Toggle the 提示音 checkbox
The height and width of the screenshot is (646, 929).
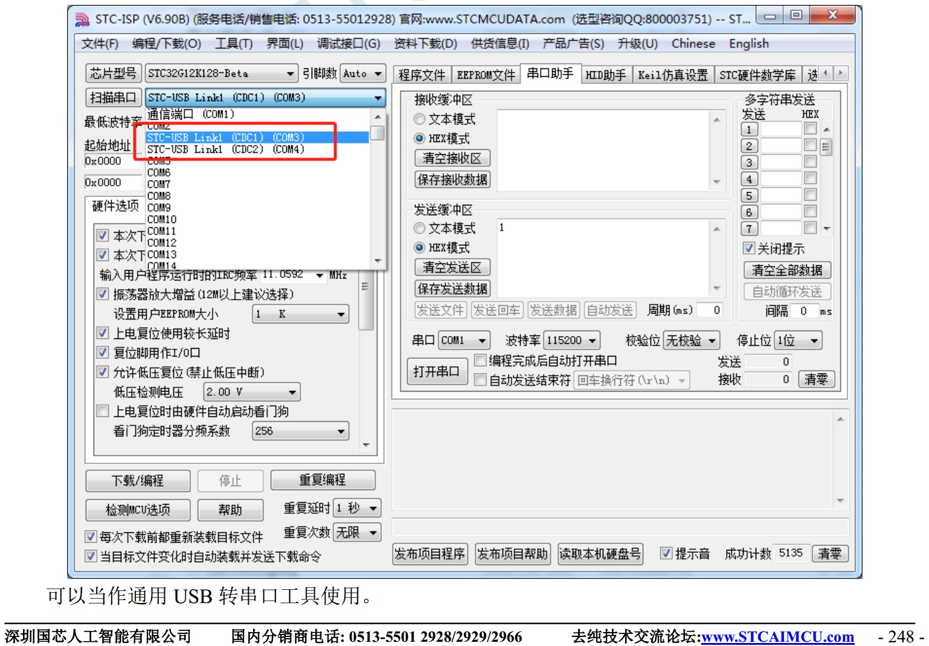[x=666, y=554]
